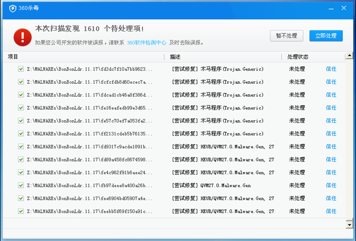Uncheck the fd89a458fc8674598 item checkbox
Viewport: 356px width, 241px height.
21,159
